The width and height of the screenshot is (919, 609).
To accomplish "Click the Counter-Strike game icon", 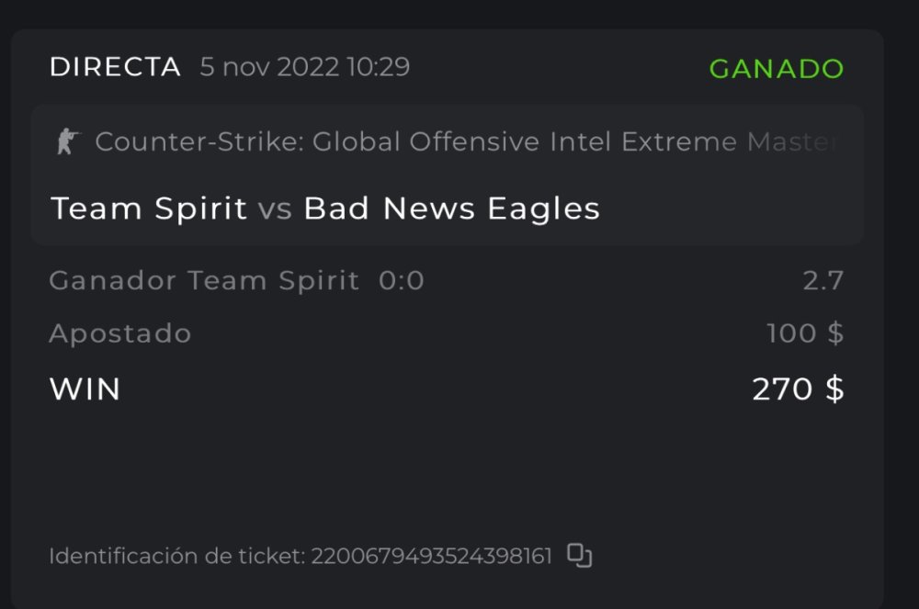I will 68,142.
